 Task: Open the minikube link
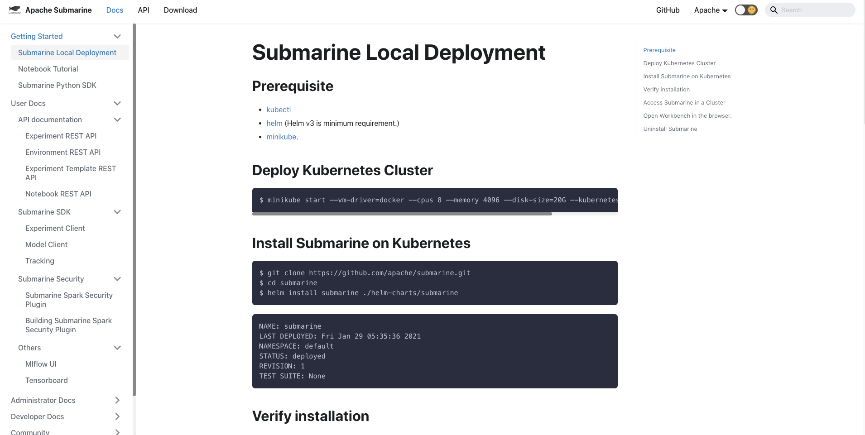(x=281, y=137)
